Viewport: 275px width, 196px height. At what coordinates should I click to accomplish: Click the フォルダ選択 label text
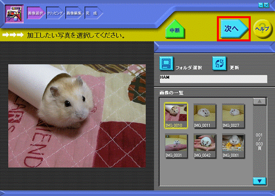pyautogui.click(x=189, y=68)
